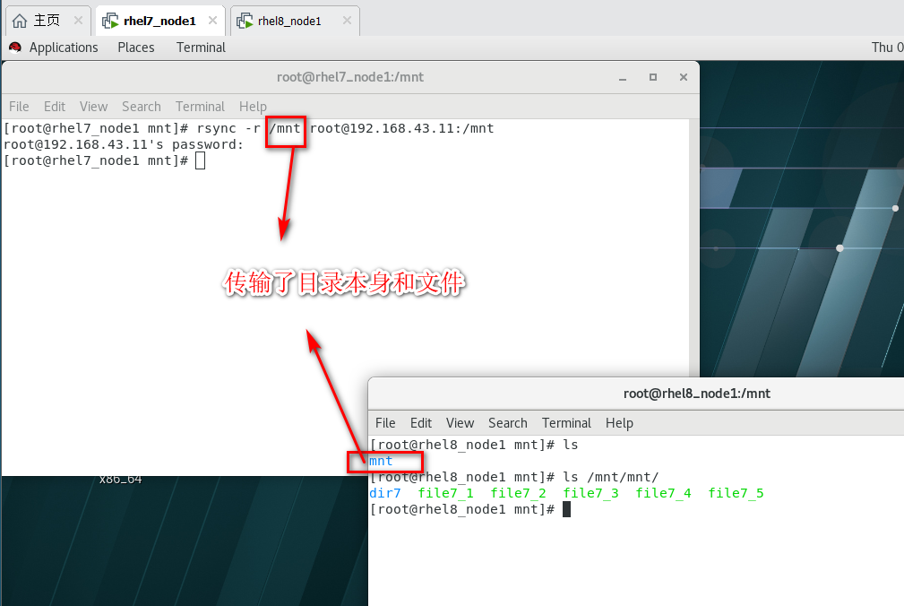Click file7_4 in the rhel8 listing
The image size is (904, 606).
[x=663, y=493]
